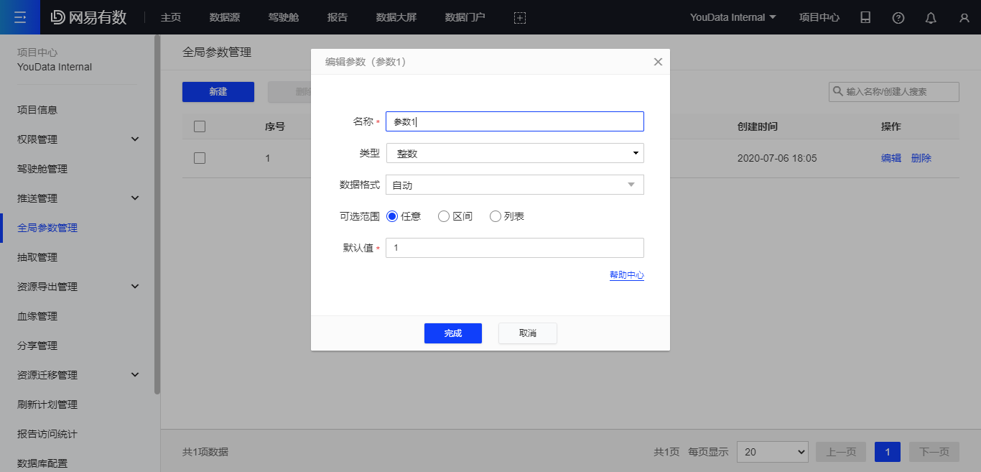Open the help question mark icon
The height and width of the screenshot is (472, 981).
pyautogui.click(x=898, y=17)
